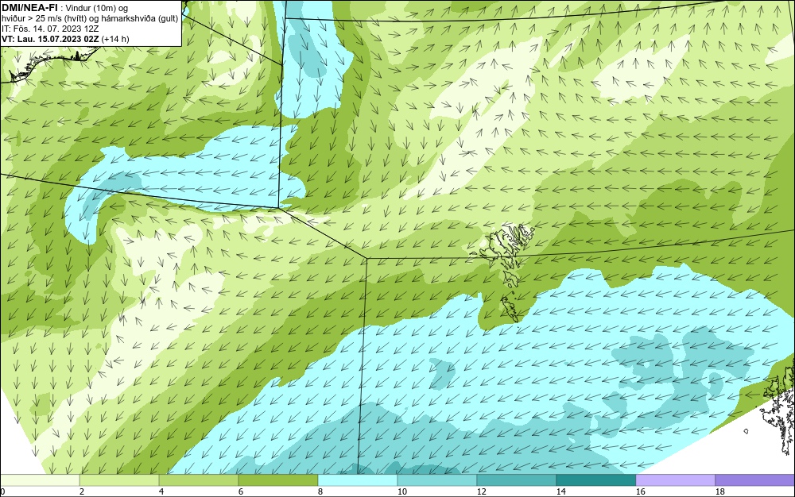
Task: Click the legend scale label '18'
Action: pos(720,491)
